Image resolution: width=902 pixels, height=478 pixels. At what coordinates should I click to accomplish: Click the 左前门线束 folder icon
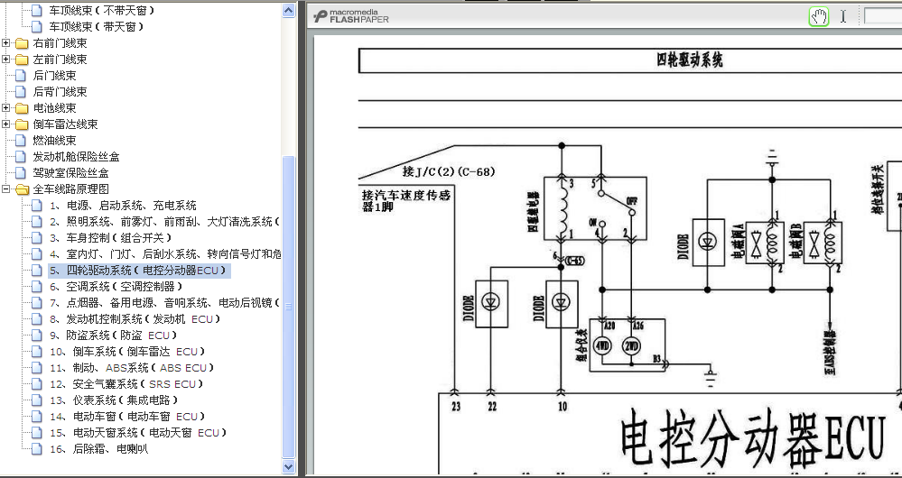click(x=22, y=60)
